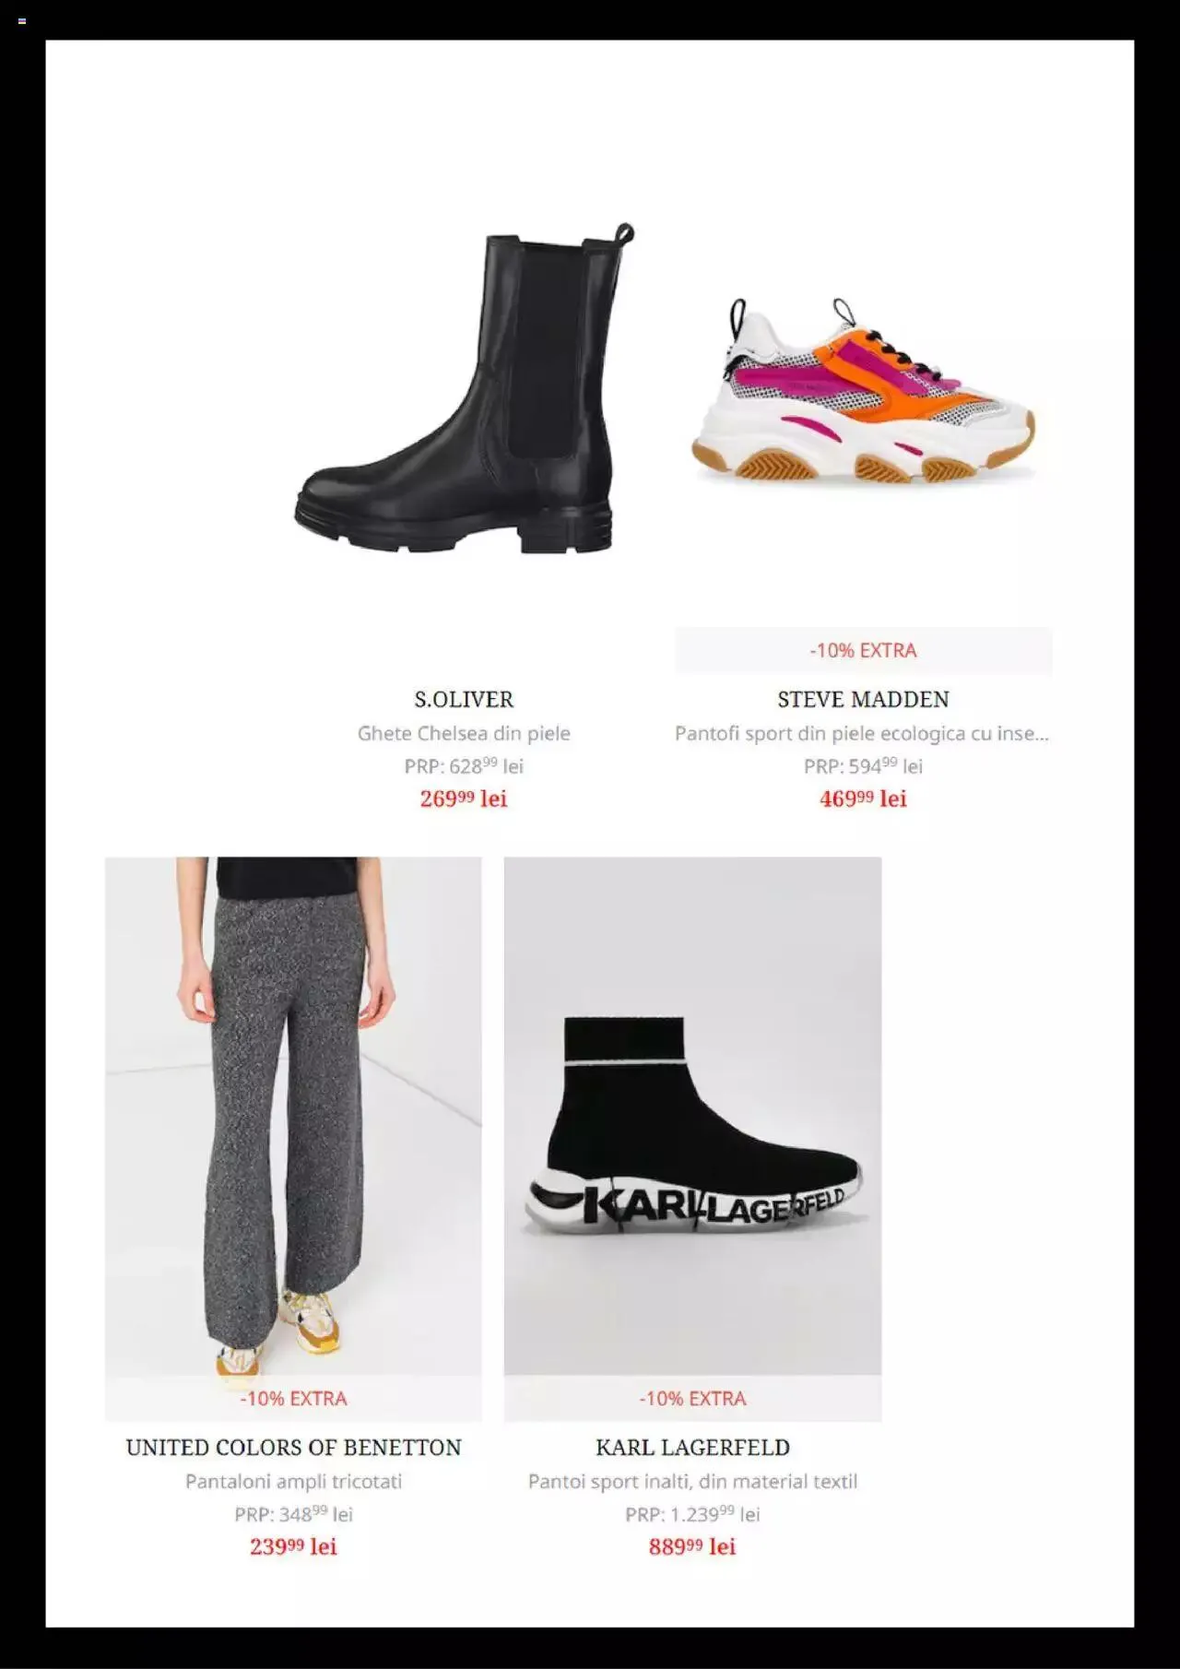Open 'Pantoi sport inalti, din material textil' link

click(x=692, y=1482)
